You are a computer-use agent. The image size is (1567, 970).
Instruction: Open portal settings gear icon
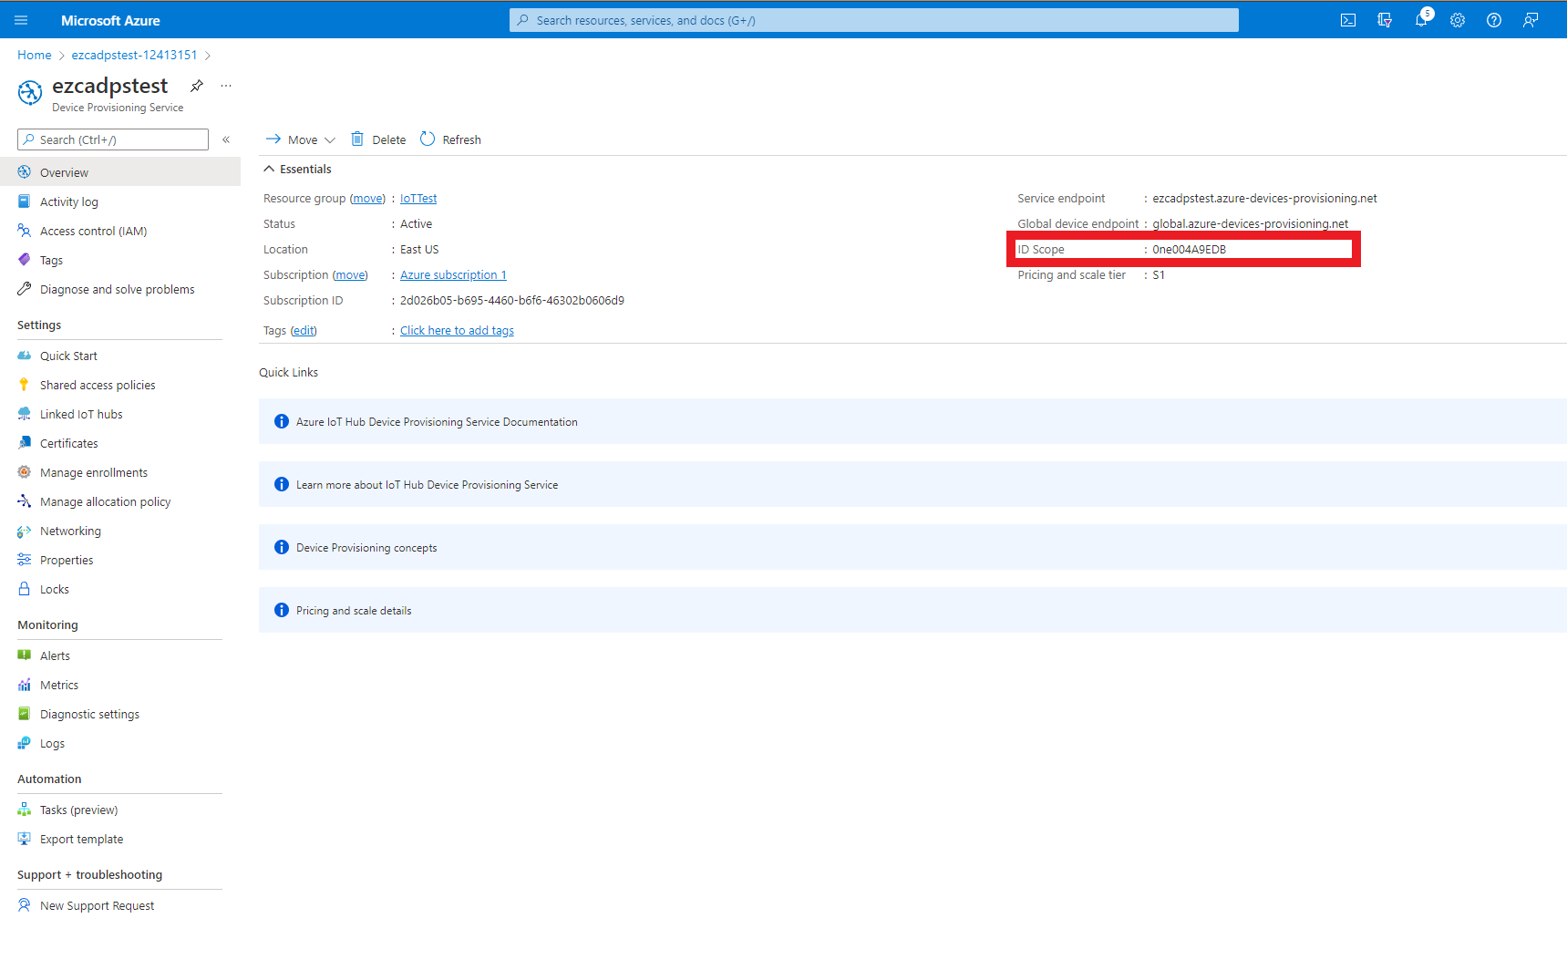point(1458,20)
